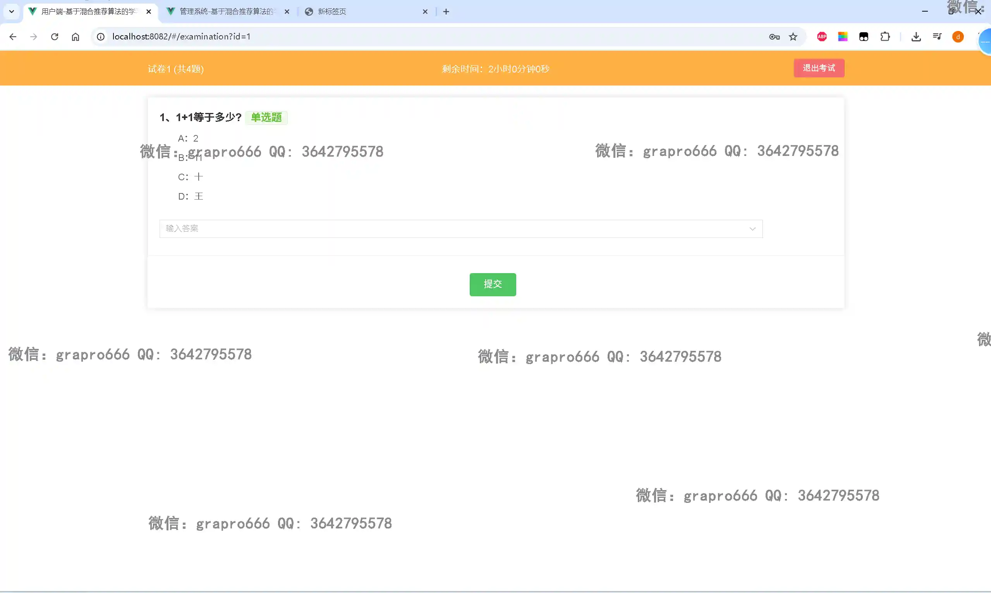This screenshot has width=991, height=593.
Task: Click the 退出考试 button
Action: click(x=819, y=68)
